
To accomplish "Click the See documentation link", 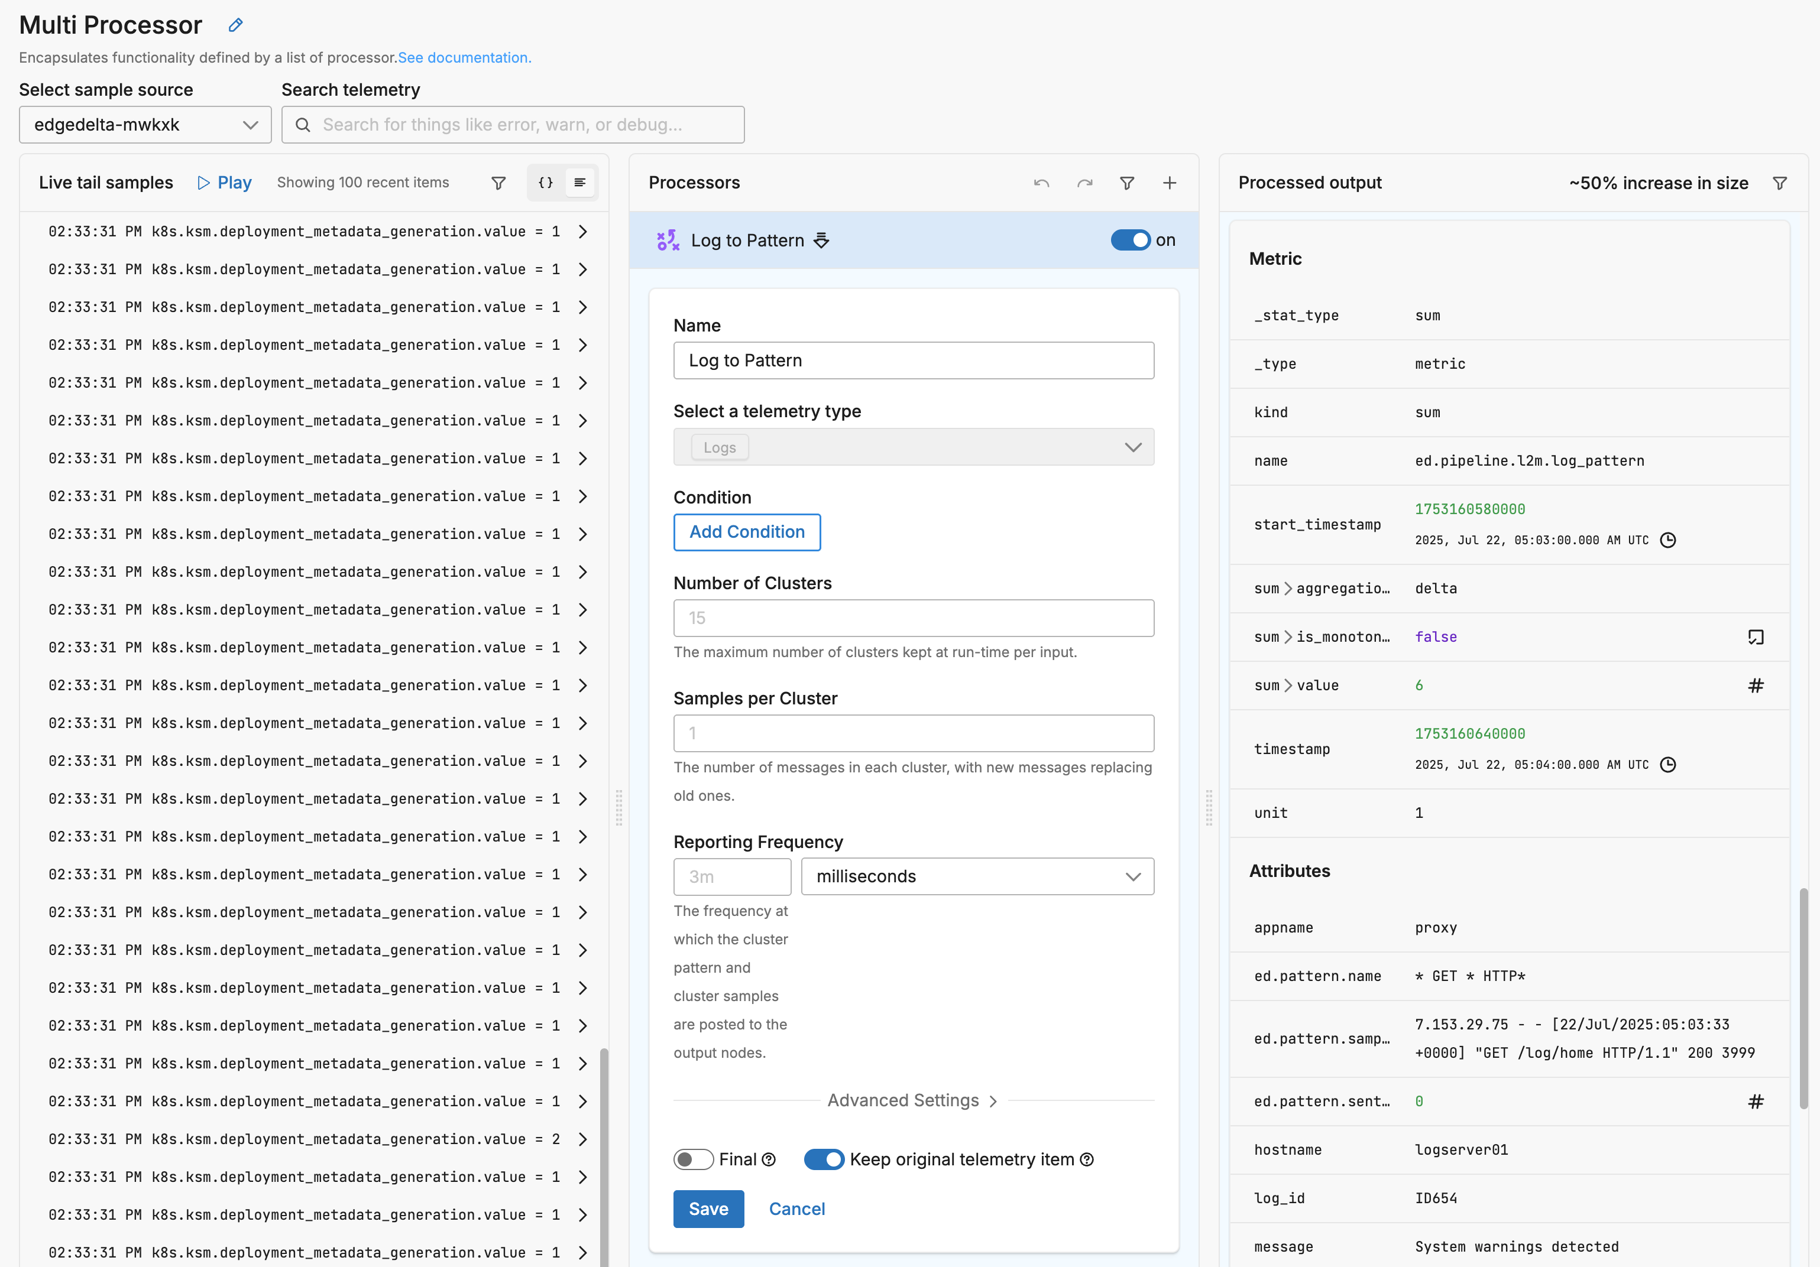I will click(465, 58).
